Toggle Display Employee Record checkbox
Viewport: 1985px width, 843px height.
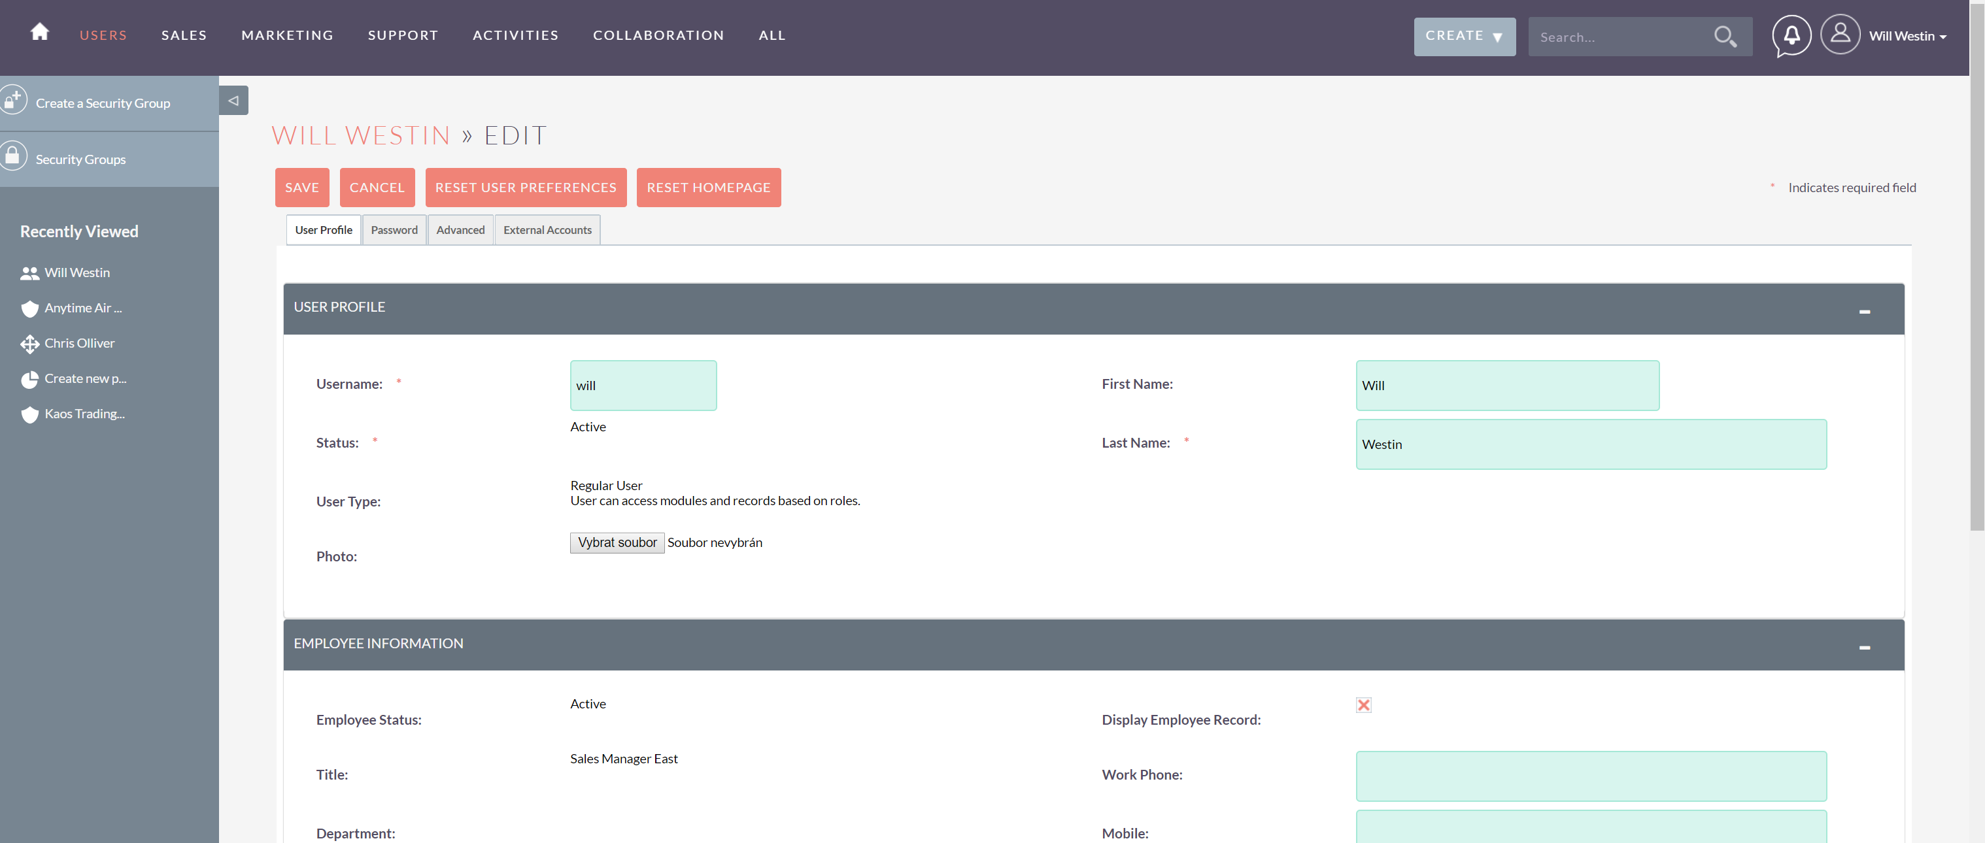click(1363, 704)
